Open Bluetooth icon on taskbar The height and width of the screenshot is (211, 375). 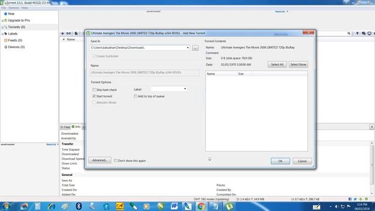(79, 206)
